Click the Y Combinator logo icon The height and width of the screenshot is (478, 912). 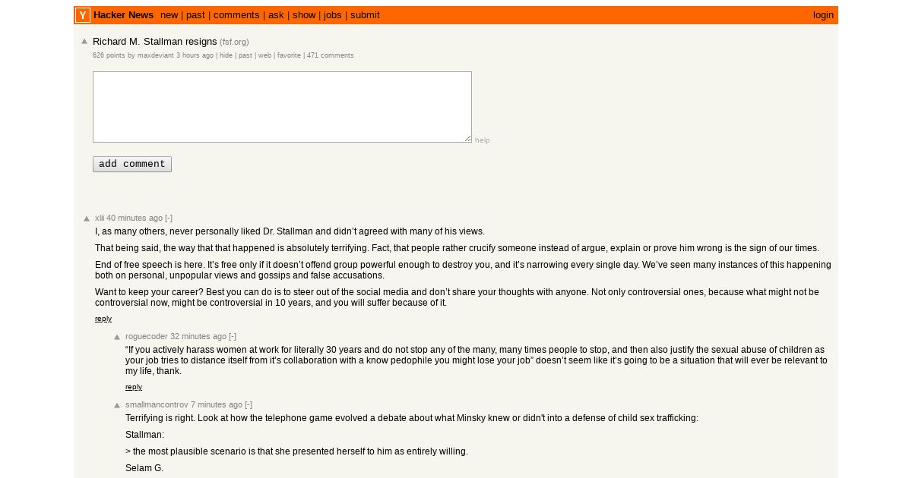[x=83, y=15]
